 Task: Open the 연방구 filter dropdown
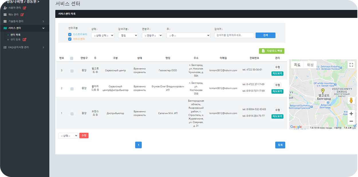[152, 35]
